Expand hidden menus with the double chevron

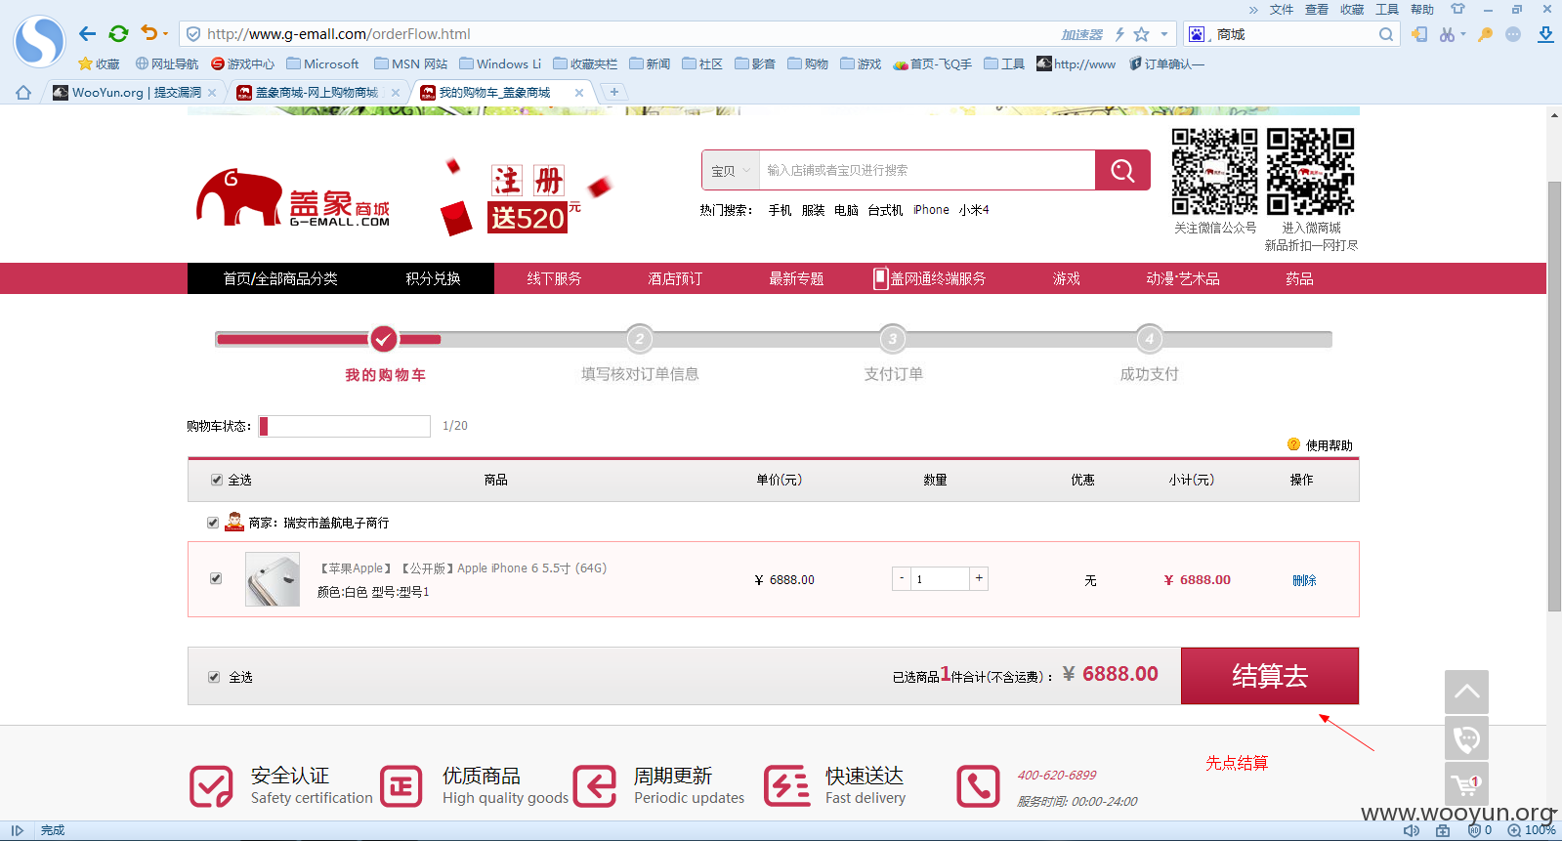coord(1253,10)
